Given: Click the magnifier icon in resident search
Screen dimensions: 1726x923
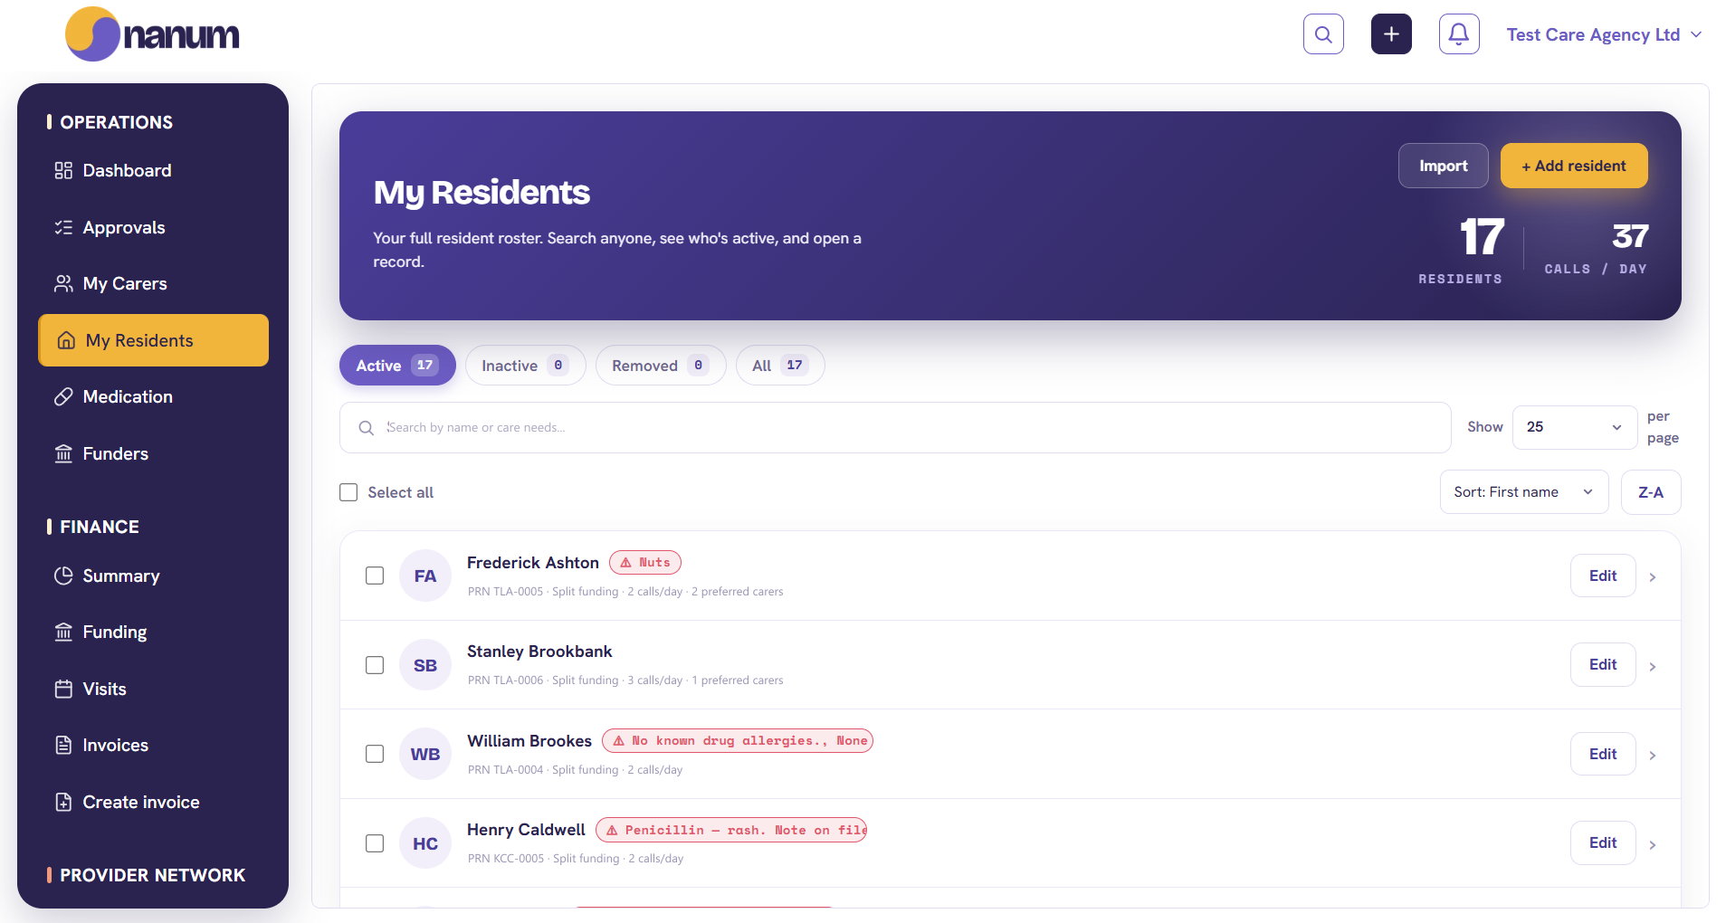Looking at the screenshot, I should (x=366, y=428).
